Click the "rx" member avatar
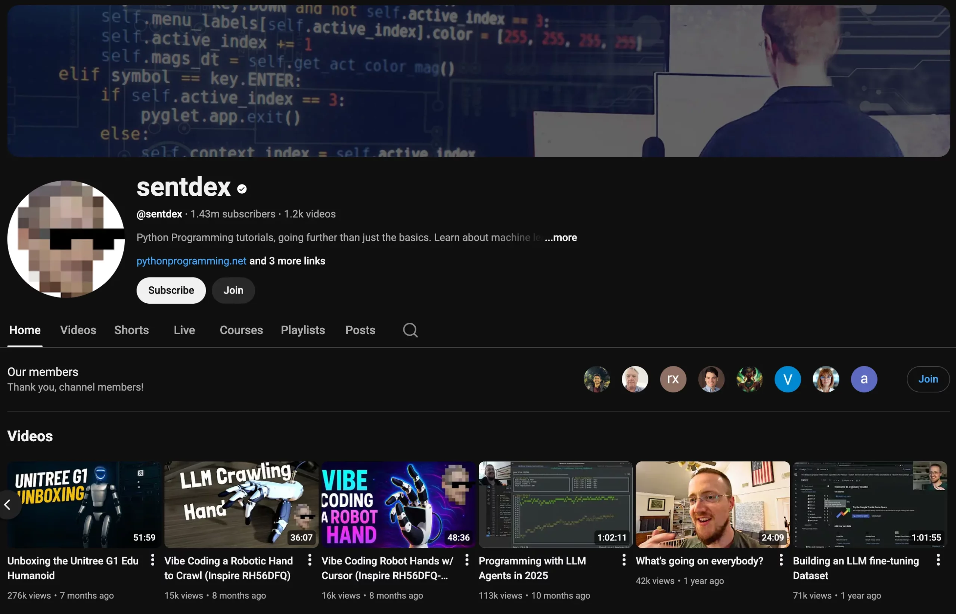The height and width of the screenshot is (614, 956). (673, 379)
